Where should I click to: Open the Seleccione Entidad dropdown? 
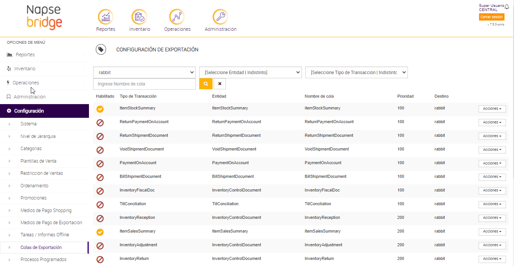(x=250, y=72)
